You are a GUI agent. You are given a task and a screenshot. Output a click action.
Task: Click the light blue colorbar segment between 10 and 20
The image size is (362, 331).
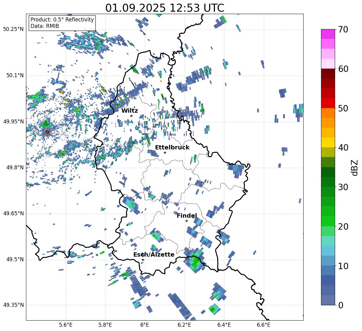click(328, 251)
